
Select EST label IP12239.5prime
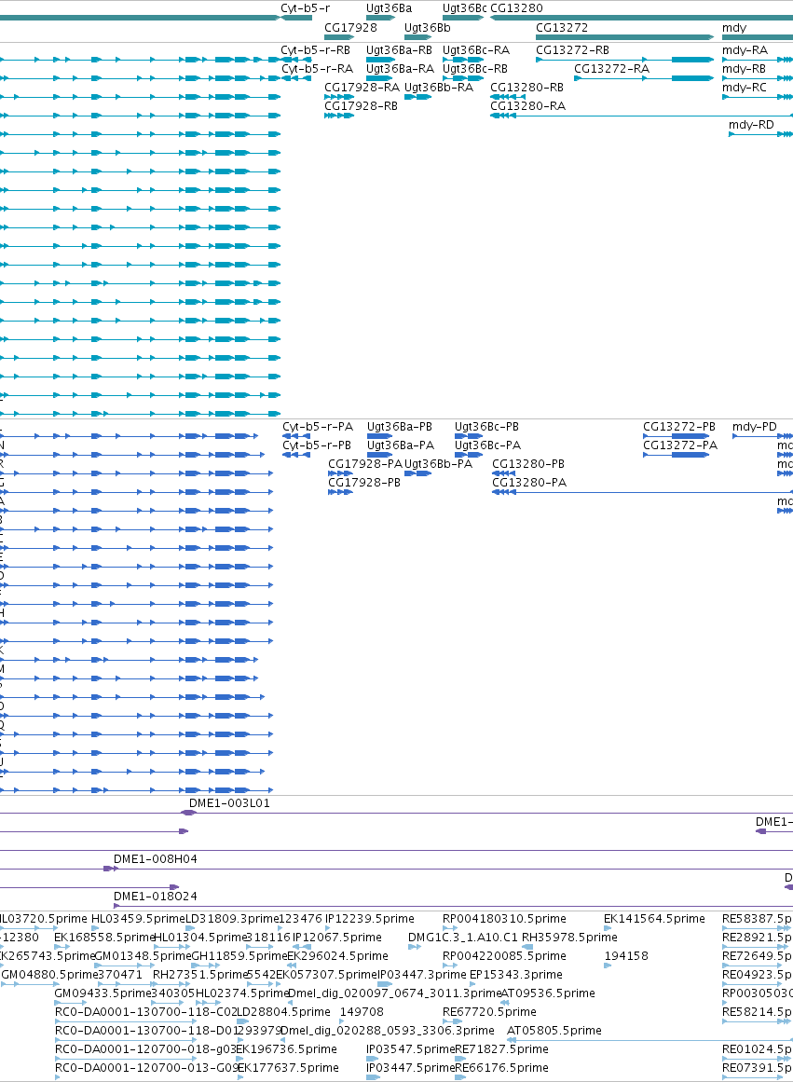pyautogui.click(x=370, y=919)
